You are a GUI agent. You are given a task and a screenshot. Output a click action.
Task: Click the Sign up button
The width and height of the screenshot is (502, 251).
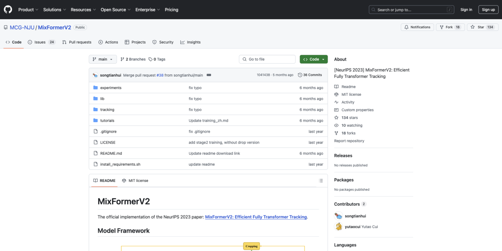pos(488,9)
